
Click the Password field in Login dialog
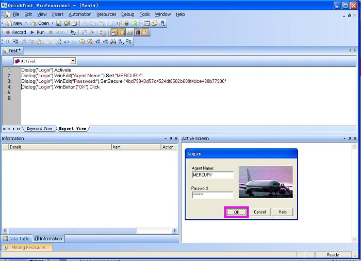click(x=212, y=195)
